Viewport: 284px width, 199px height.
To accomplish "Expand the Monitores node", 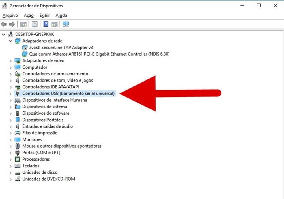I will pyautogui.click(x=10, y=140).
